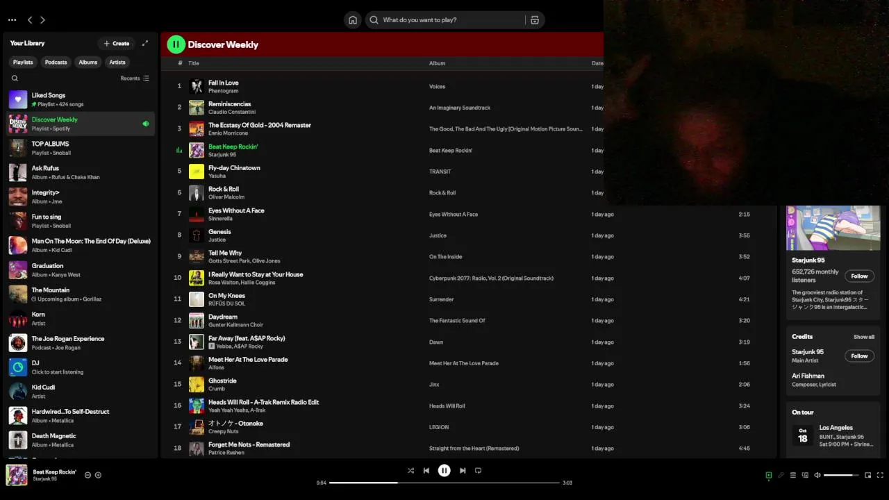Toggle repeat mode

[x=478, y=470]
